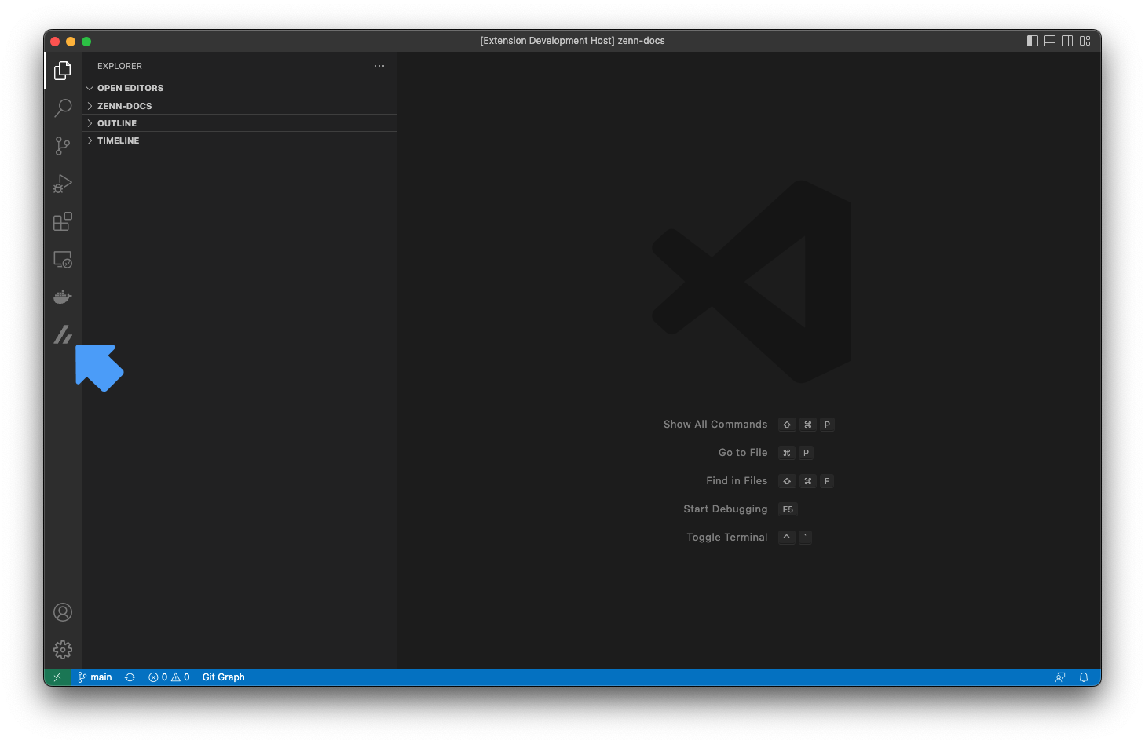Open Explorer Views and More Actions ellipsis
1145x744 pixels.
tap(379, 66)
